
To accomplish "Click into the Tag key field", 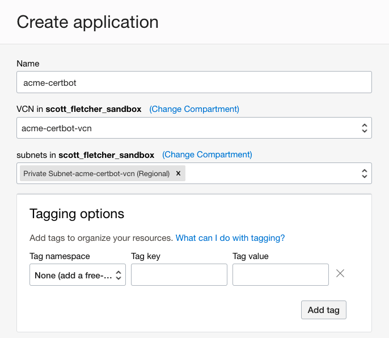I will pos(179,275).
